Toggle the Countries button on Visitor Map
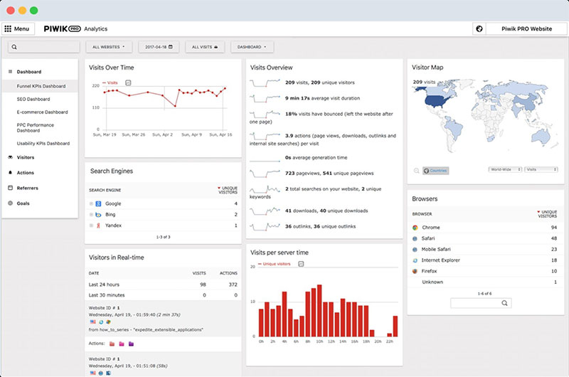Viewport: 569px width, 377px height. point(435,171)
